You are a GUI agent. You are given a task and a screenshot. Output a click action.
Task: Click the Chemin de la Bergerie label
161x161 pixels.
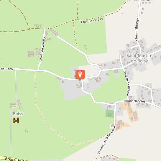point(107,140)
